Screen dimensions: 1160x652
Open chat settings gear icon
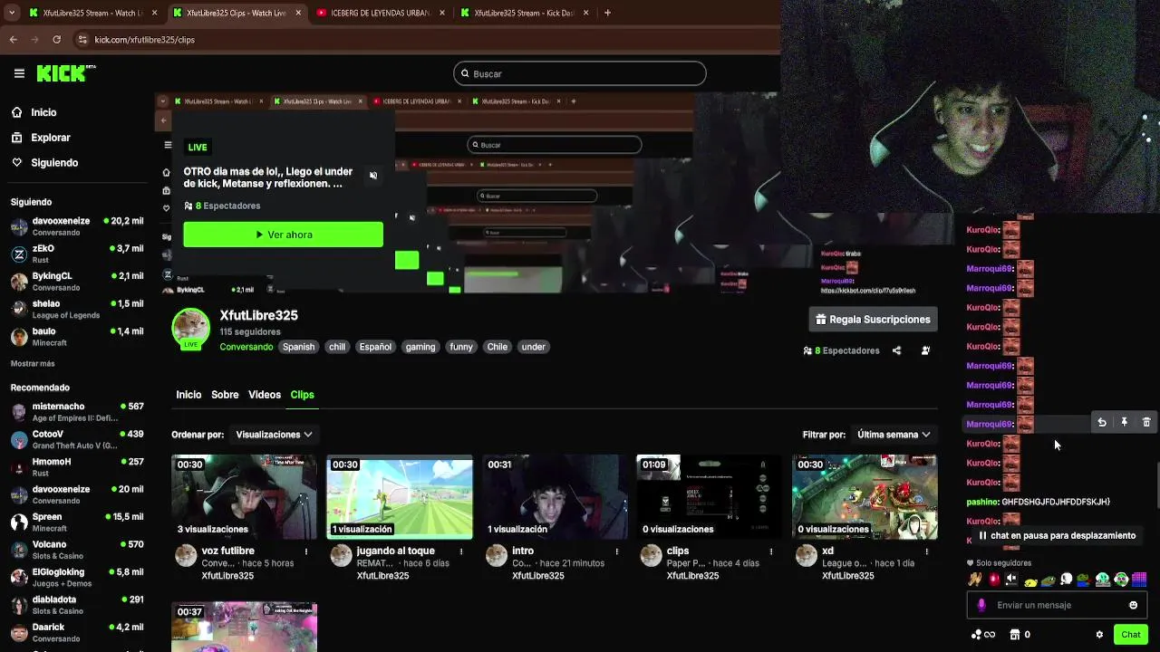click(1099, 635)
